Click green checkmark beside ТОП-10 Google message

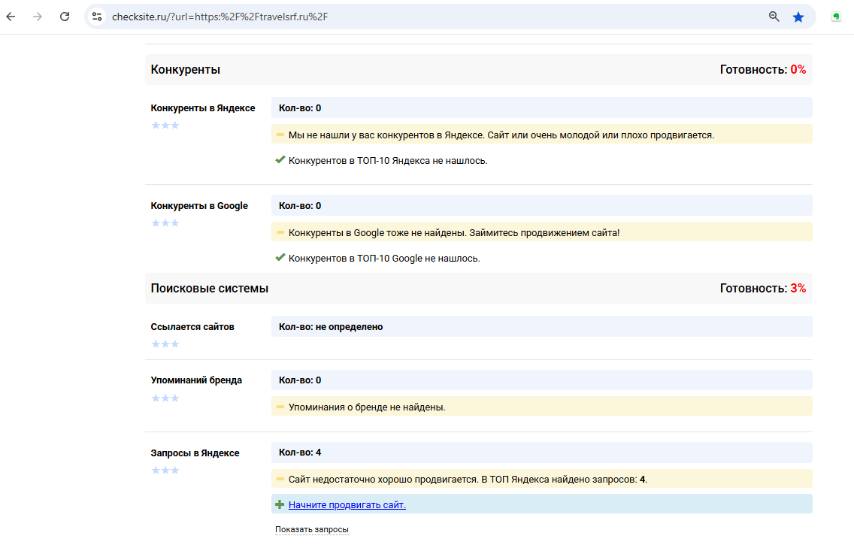pyautogui.click(x=280, y=258)
